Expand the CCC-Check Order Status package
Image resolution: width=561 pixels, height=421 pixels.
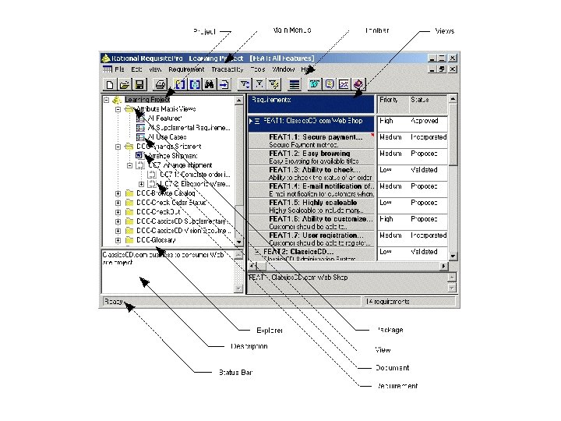[118, 203]
